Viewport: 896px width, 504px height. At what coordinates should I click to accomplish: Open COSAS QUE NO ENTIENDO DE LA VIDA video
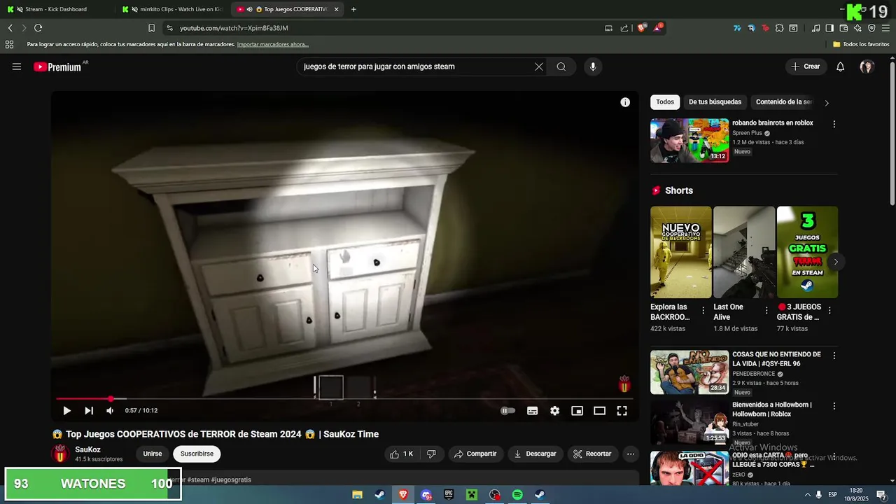[x=689, y=372]
